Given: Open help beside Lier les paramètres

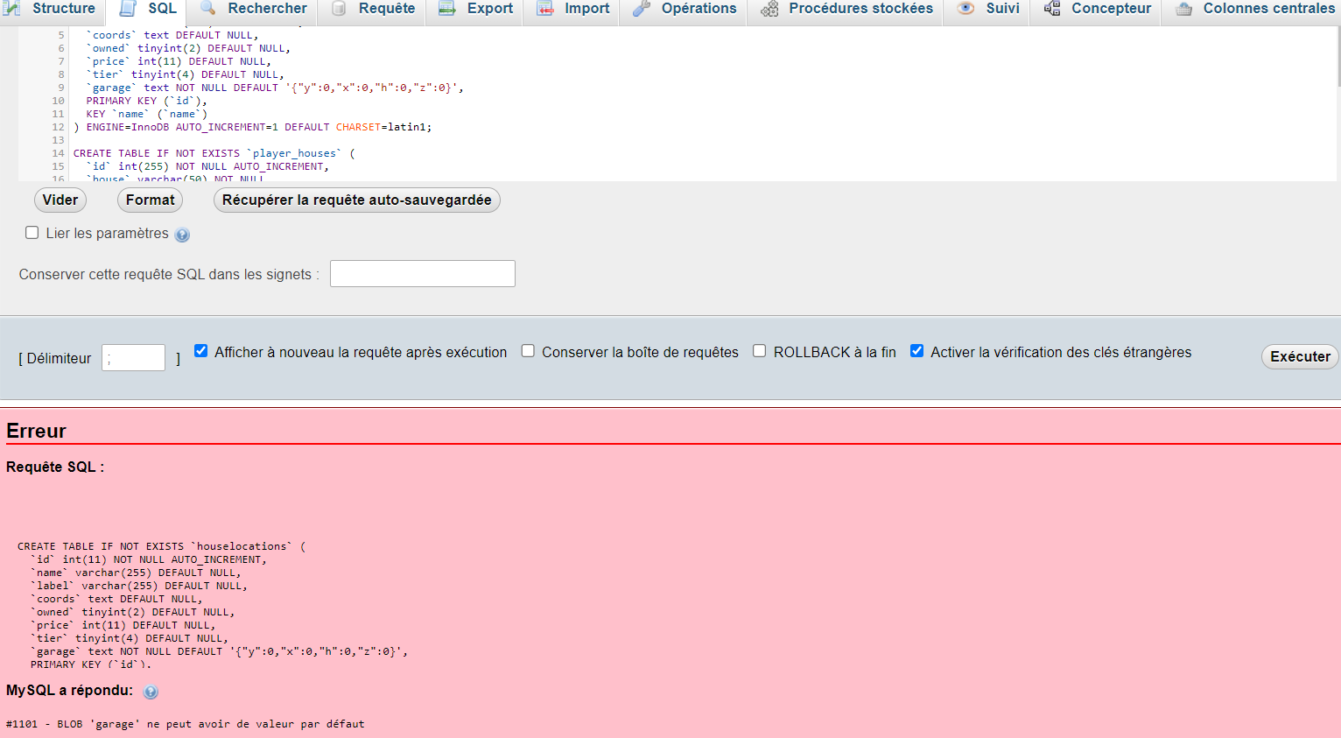Looking at the screenshot, I should (182, 234).
